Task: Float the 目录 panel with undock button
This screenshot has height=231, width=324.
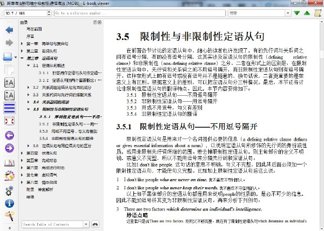Action: [95, 22]
